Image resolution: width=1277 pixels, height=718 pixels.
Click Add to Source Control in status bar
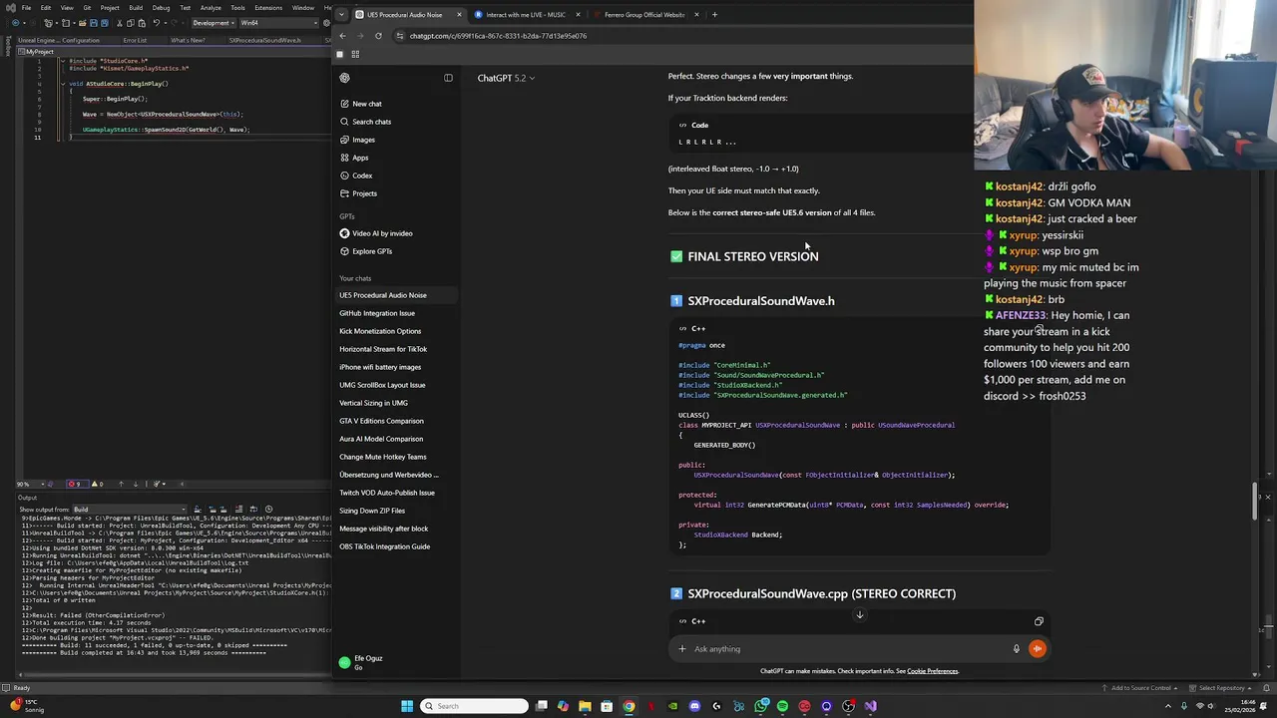point(1141,688)
